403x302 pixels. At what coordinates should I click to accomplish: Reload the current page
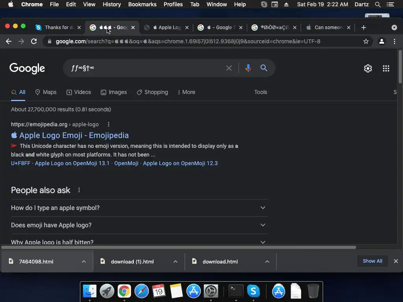point(34,41)
